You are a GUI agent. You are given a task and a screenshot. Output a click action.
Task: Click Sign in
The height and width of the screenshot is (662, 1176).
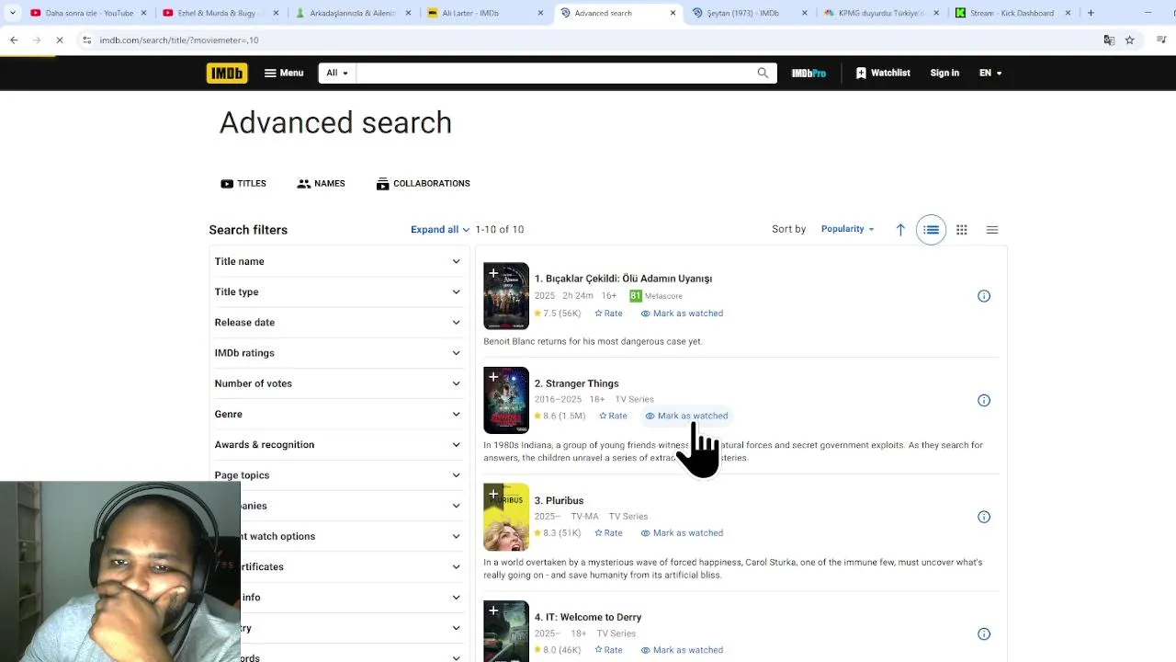[x=944, y=73]
